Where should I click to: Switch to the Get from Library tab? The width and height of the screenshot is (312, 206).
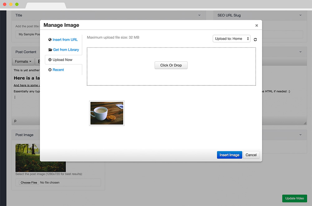tap(66, 50)
